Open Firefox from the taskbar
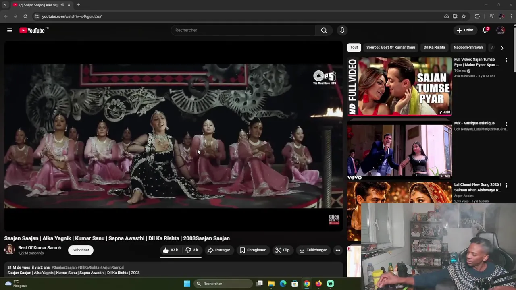The image size is (516, 290). tap(318, 284)
